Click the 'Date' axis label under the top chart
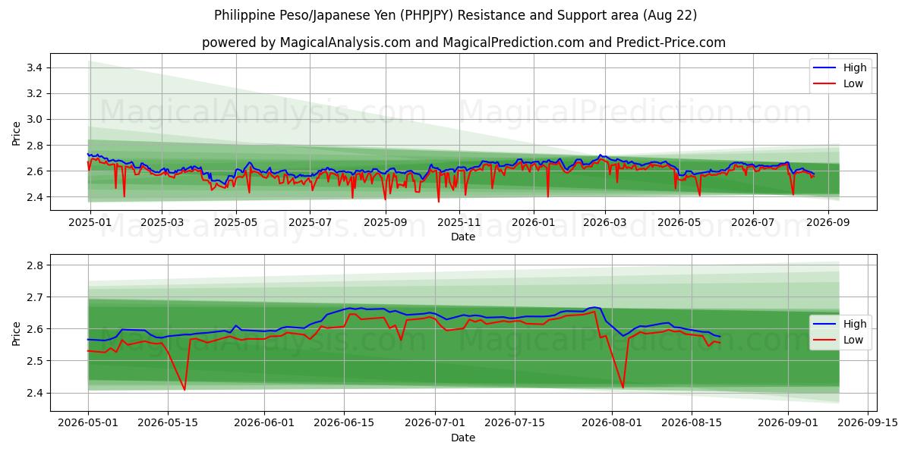 (x=463, y=237)
